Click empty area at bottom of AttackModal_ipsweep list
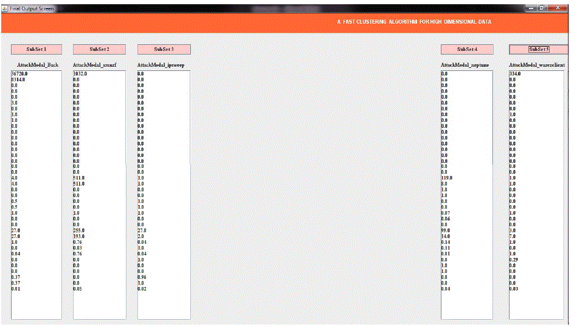Image resolution: width=577 pixels, height=327 pixels. [164, 306]
